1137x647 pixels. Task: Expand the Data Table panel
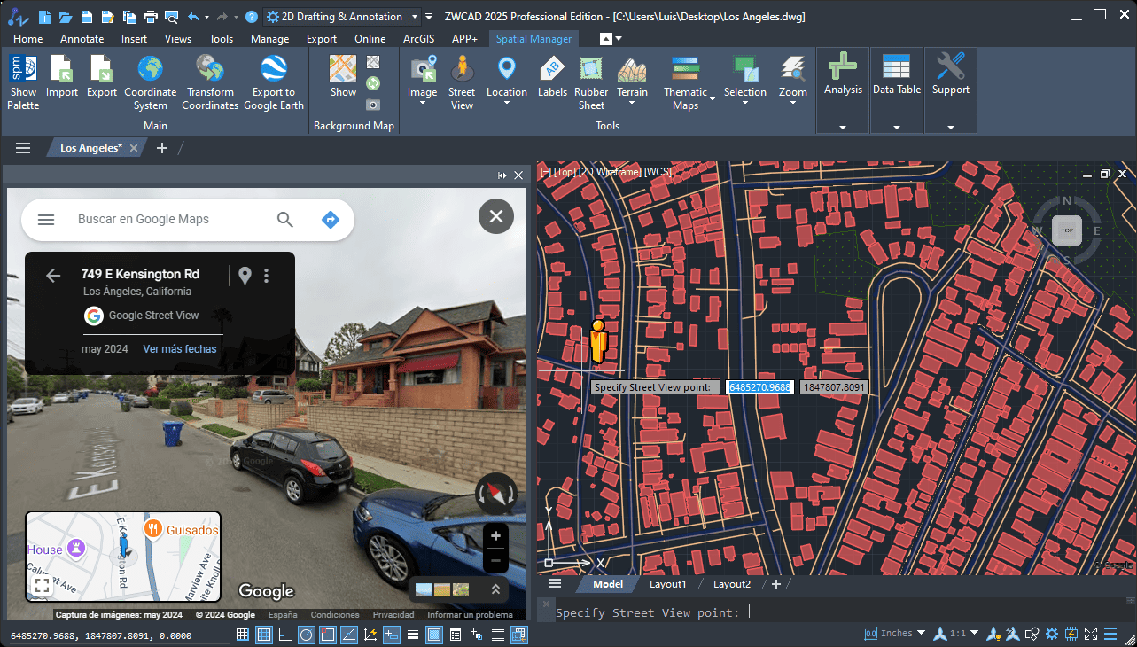click(897, 127)
